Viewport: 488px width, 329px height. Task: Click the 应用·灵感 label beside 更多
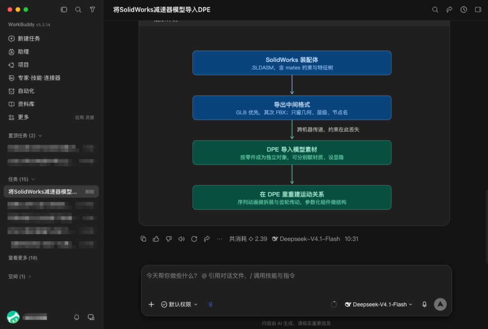tap(84, 117)
